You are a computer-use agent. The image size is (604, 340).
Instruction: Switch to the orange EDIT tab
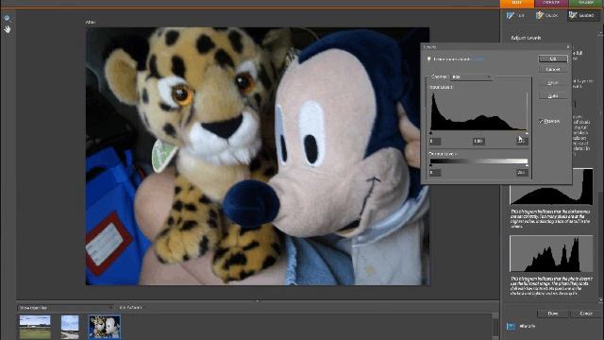point(517,3)
